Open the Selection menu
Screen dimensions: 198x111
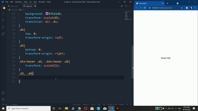tap(19, 2)
